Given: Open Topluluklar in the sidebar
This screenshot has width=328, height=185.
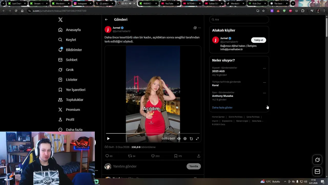Looking at the screenshot, I should pos(71,100).
